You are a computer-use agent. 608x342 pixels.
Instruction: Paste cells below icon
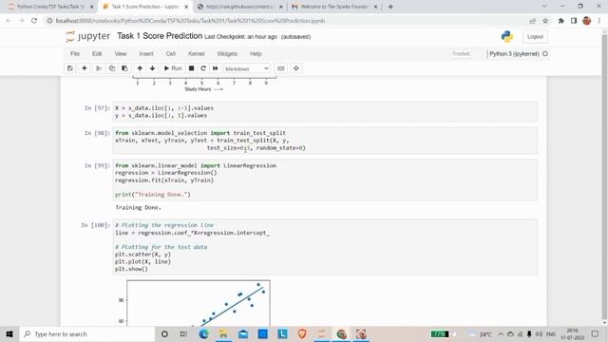124,68
